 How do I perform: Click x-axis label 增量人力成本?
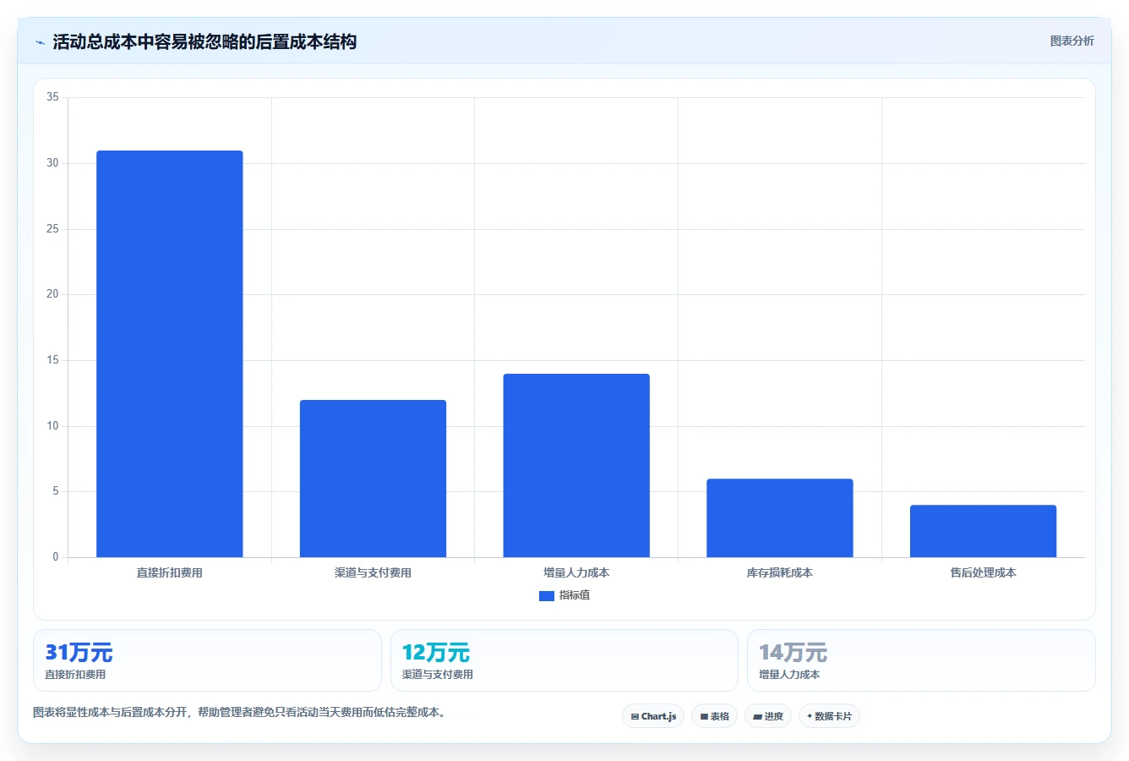click(576, 573)
